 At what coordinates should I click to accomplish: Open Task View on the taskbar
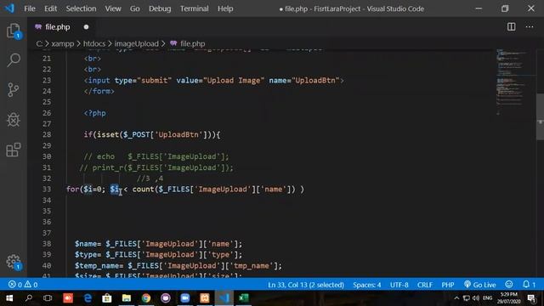coord(48,298)
